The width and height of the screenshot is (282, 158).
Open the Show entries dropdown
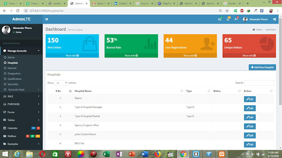coord(61,83)
